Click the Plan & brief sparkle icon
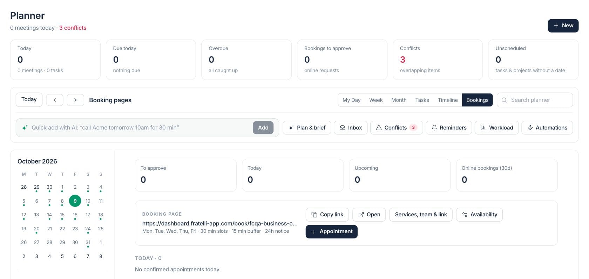Screen dimensions: 589x279 (x=291, y=128)
